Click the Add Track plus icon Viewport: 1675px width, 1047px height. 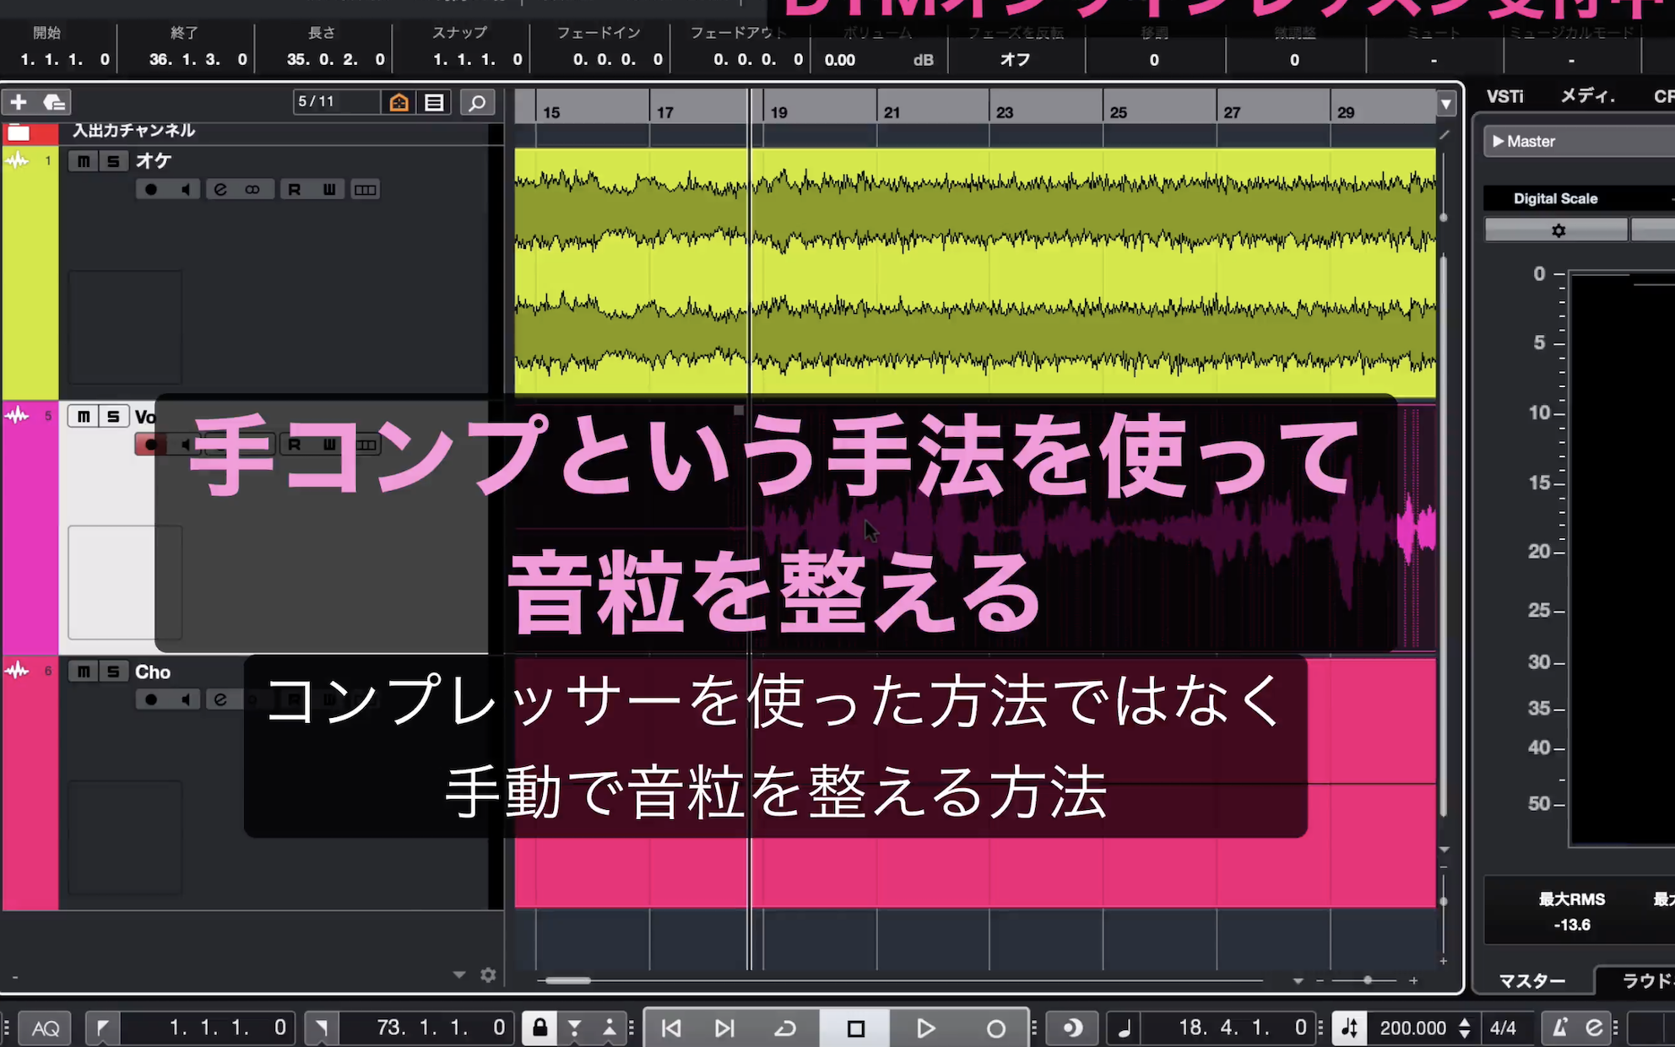pyautogui.click(x=19, y=103)
